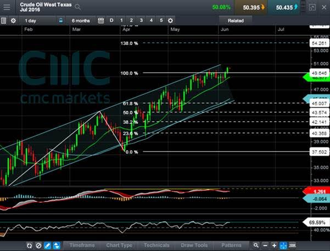Viewport: 330px width, 251px height.
Task: Select the 100.0 % Fibonacci label
Action: pos(129,73)
